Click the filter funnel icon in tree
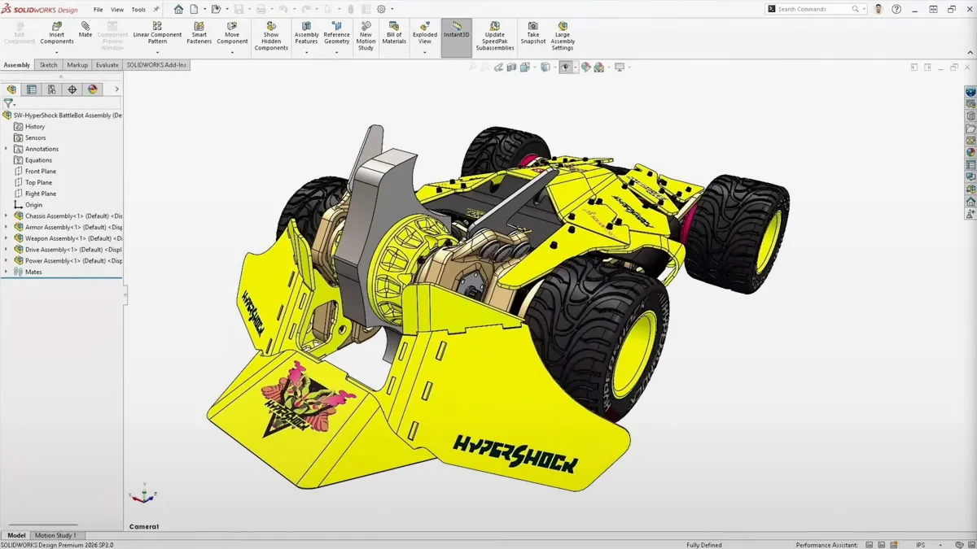 (8, 103)
